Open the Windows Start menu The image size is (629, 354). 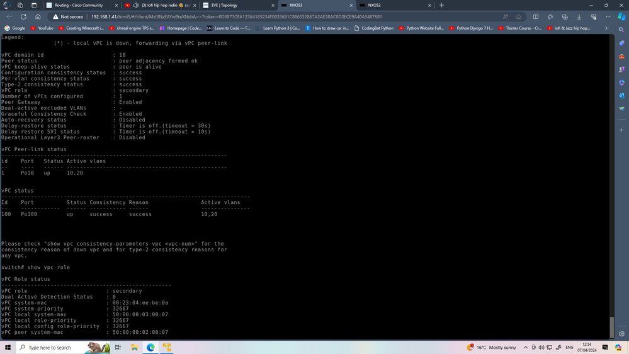(8, 347)
